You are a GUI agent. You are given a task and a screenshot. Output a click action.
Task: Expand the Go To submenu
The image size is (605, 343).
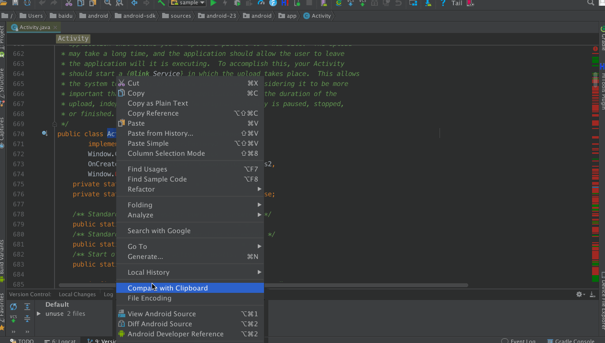pyautogui.click(x=190, y=247)
